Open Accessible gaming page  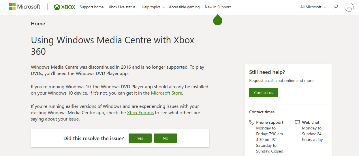(184, 7)
